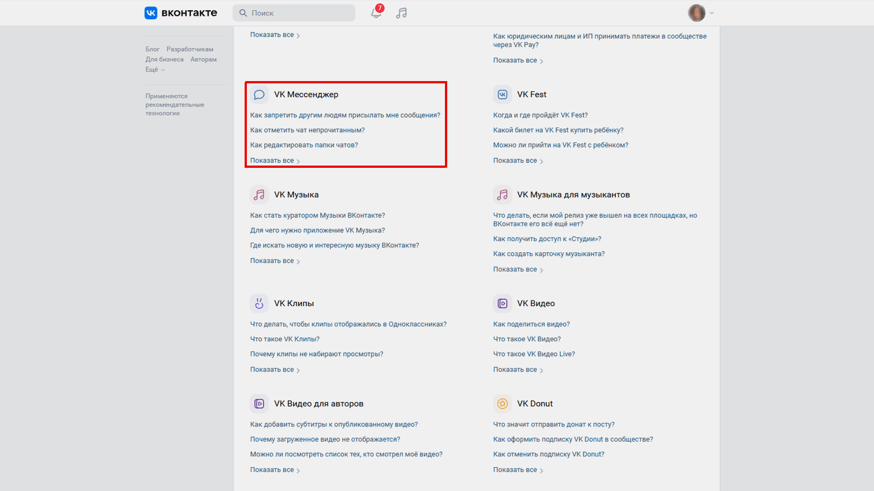The height and width of the screenshot is (491, 874).
Task: Click the VK logo icon in header
Action: (x=151, y=13)
